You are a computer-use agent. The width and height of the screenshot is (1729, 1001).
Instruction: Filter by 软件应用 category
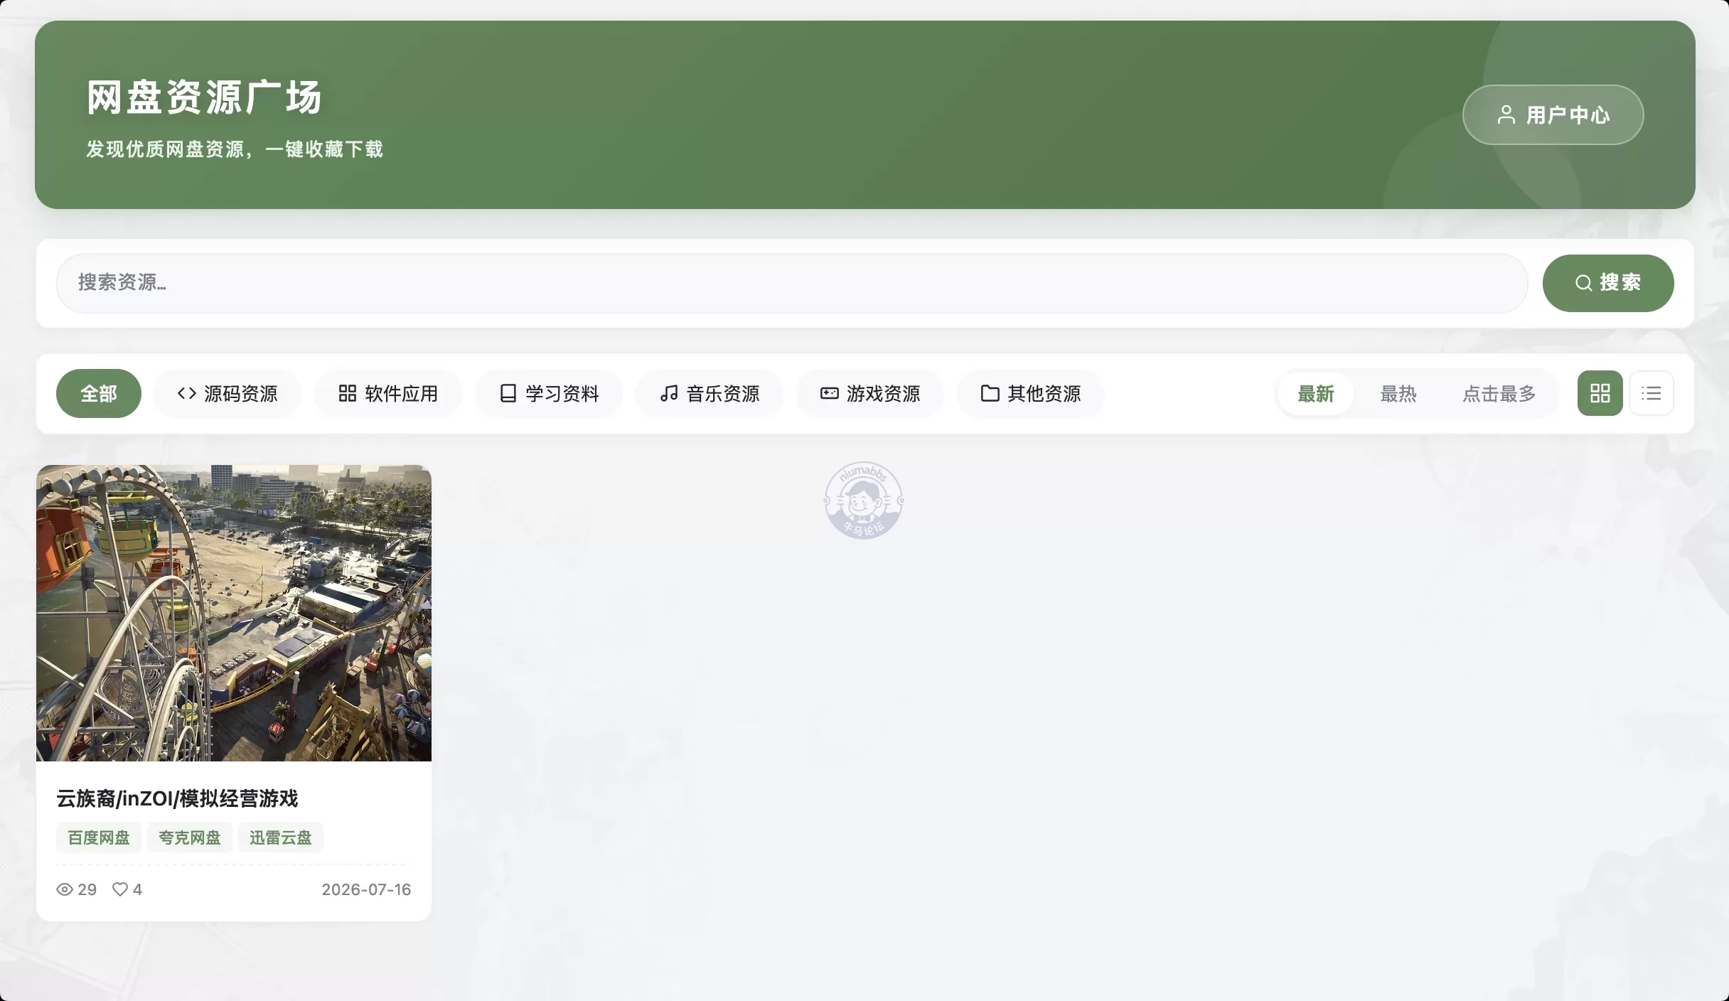(x=388, y=393)
